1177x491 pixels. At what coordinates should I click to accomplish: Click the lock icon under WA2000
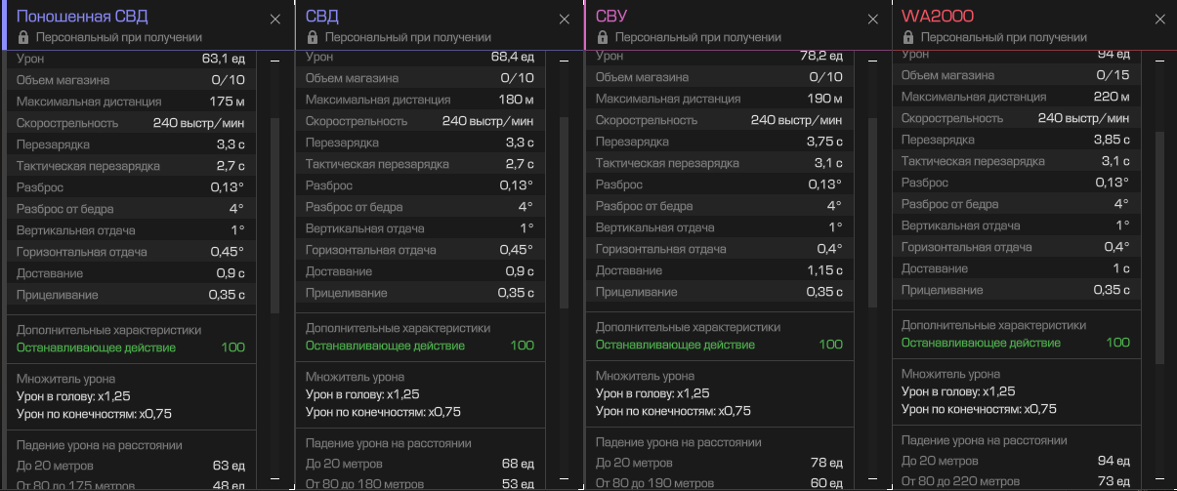(x=908, y=37)
